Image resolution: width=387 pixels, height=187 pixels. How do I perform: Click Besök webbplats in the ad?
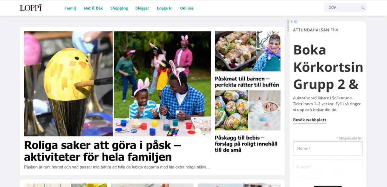(310, 120)
